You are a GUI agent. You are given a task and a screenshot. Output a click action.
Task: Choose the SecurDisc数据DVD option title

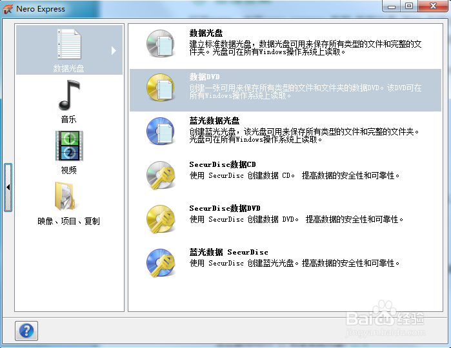tap(225, 208)
